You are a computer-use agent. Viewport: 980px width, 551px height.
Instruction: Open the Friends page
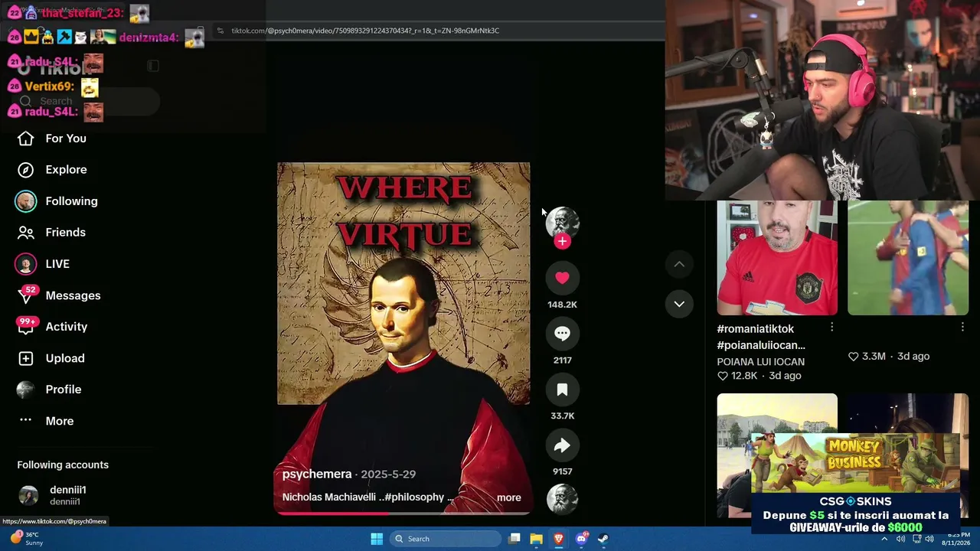[x=51, y=233]
